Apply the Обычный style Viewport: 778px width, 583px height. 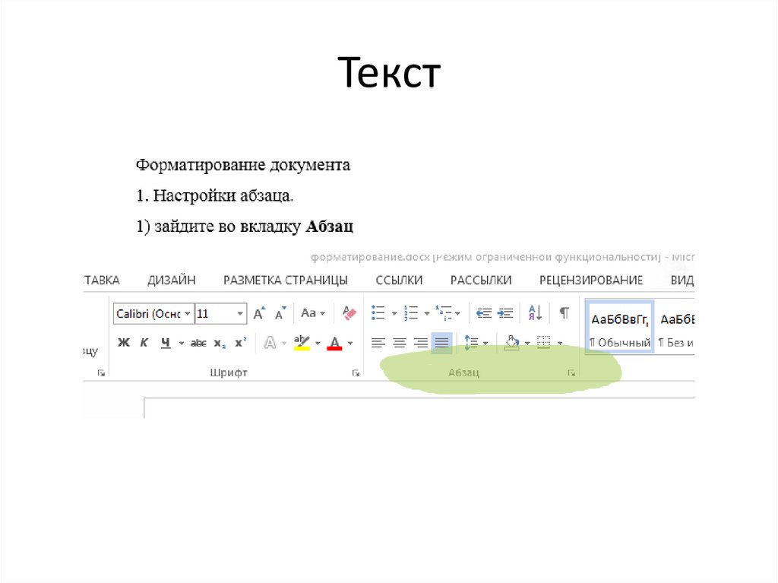[620, 326]
